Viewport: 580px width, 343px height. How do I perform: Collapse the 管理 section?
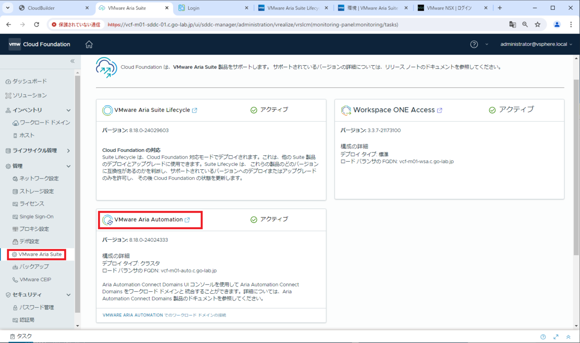(x=68, y=166)
